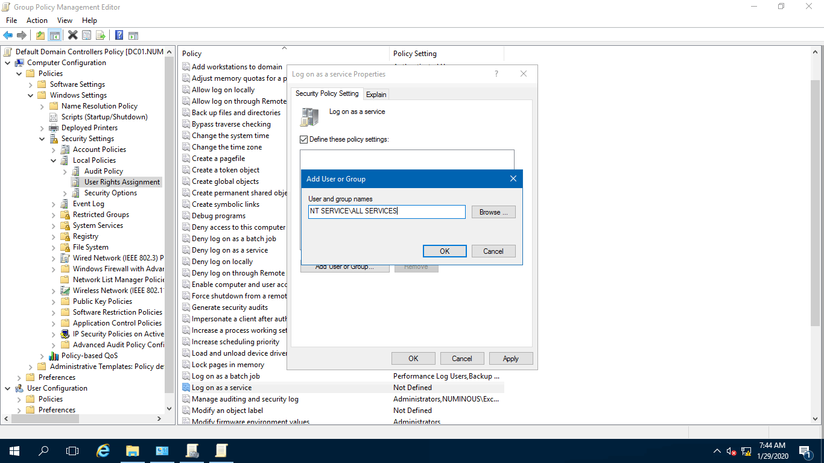Expand the Administrative Templates tree node
The height and width of the screenshot is (463, 824).
31,367
